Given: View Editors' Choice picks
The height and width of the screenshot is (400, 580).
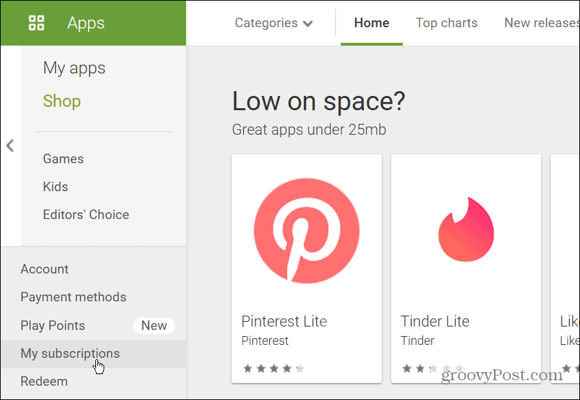Looking at the screenshot, I should tap(86, 214).
